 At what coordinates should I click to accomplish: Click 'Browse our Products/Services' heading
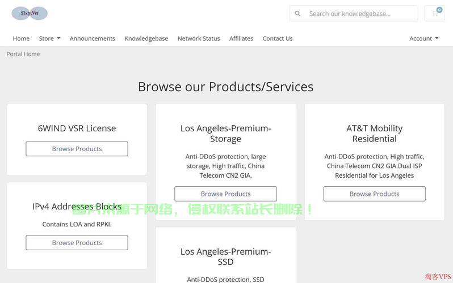coord(225,87)
